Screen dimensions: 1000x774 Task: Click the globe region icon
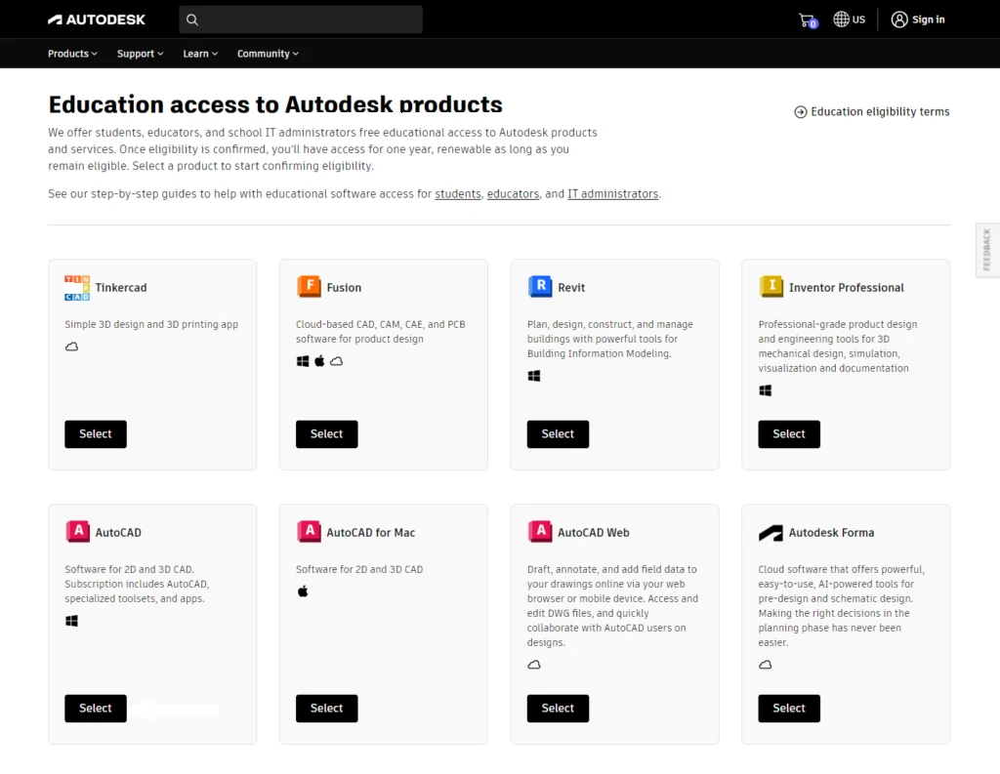[841, 20]
